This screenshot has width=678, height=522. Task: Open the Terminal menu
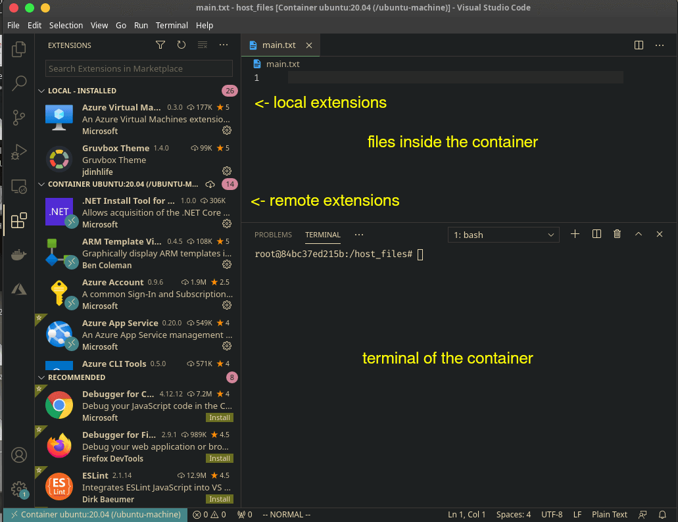172,26
